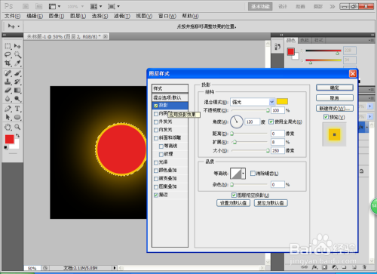Viewport: 377px width, 274px height.
Task: Click the 确定 OK button
Action: coord(335,88)
